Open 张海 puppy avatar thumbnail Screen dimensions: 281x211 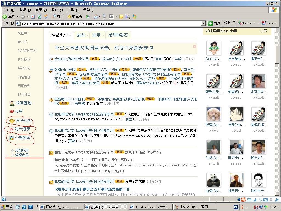click(x=213, y=114)
